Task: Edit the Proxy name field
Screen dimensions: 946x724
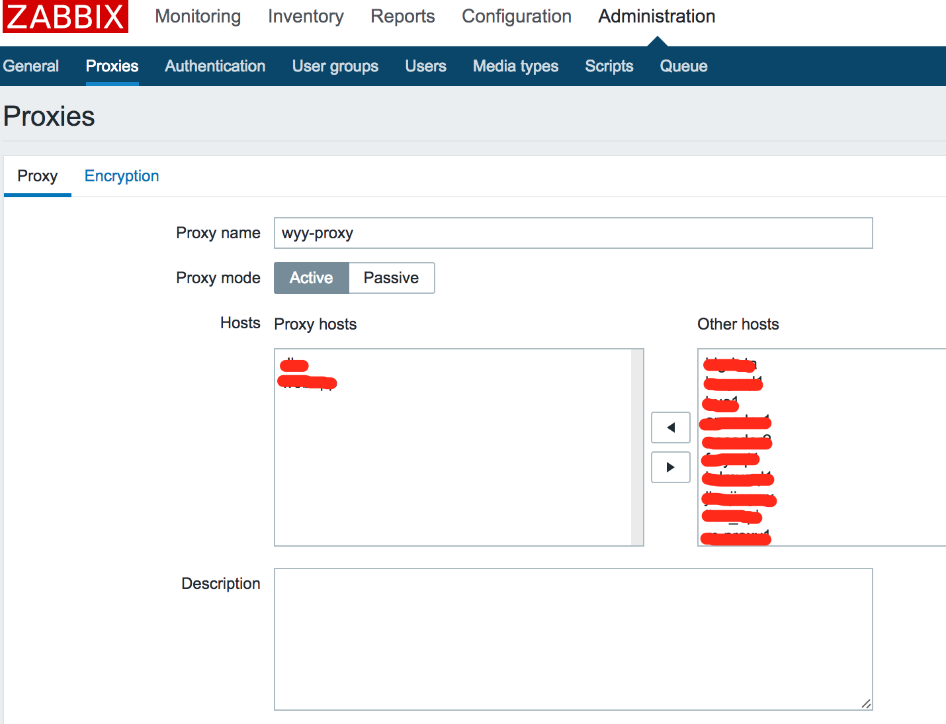Action: click(x=574, y=233)
